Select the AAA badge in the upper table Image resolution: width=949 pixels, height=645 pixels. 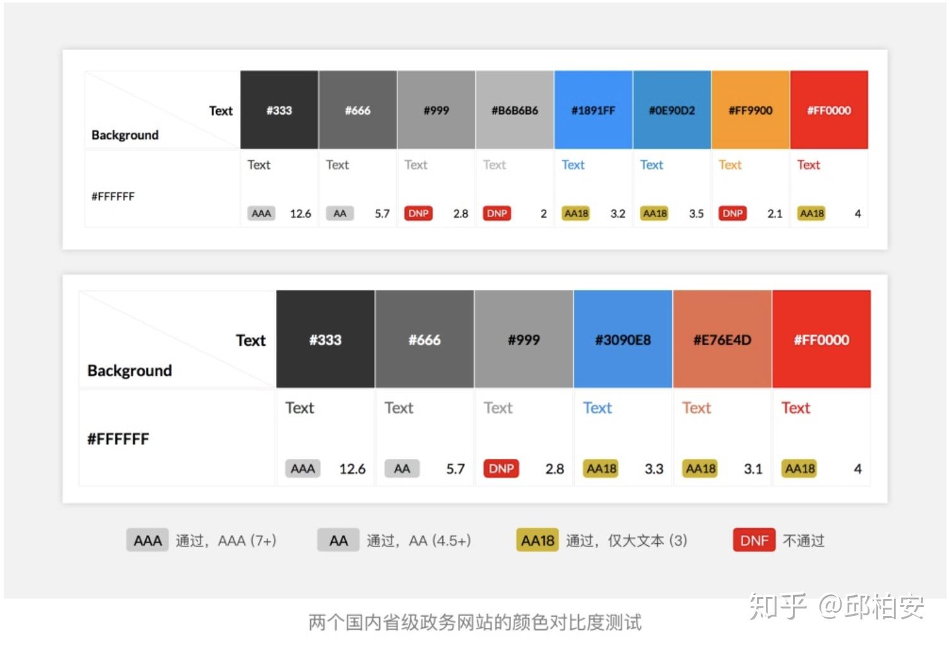click(262, 214)
